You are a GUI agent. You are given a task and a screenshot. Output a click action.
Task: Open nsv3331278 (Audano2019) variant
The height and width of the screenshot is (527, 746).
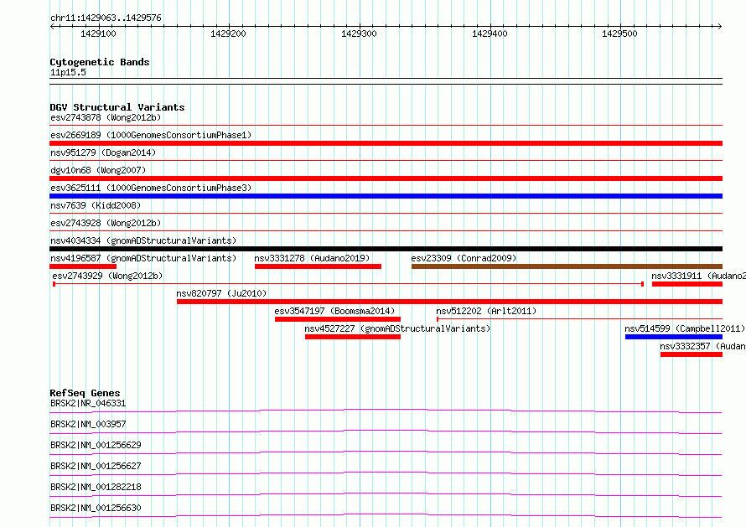click(312, 258)
